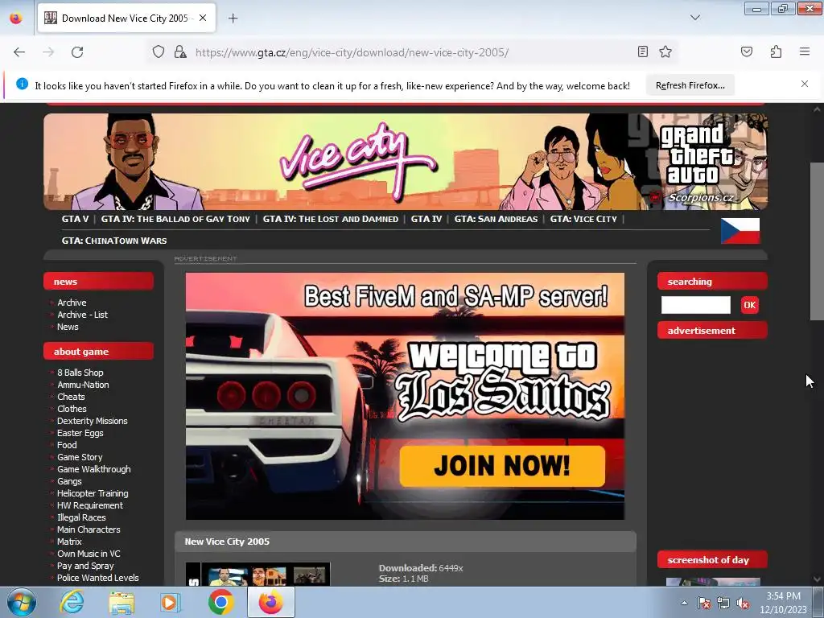Viewport: 824px width, 618px height.
Task: Open the Own Music in VC link
Action: (89, 554)
